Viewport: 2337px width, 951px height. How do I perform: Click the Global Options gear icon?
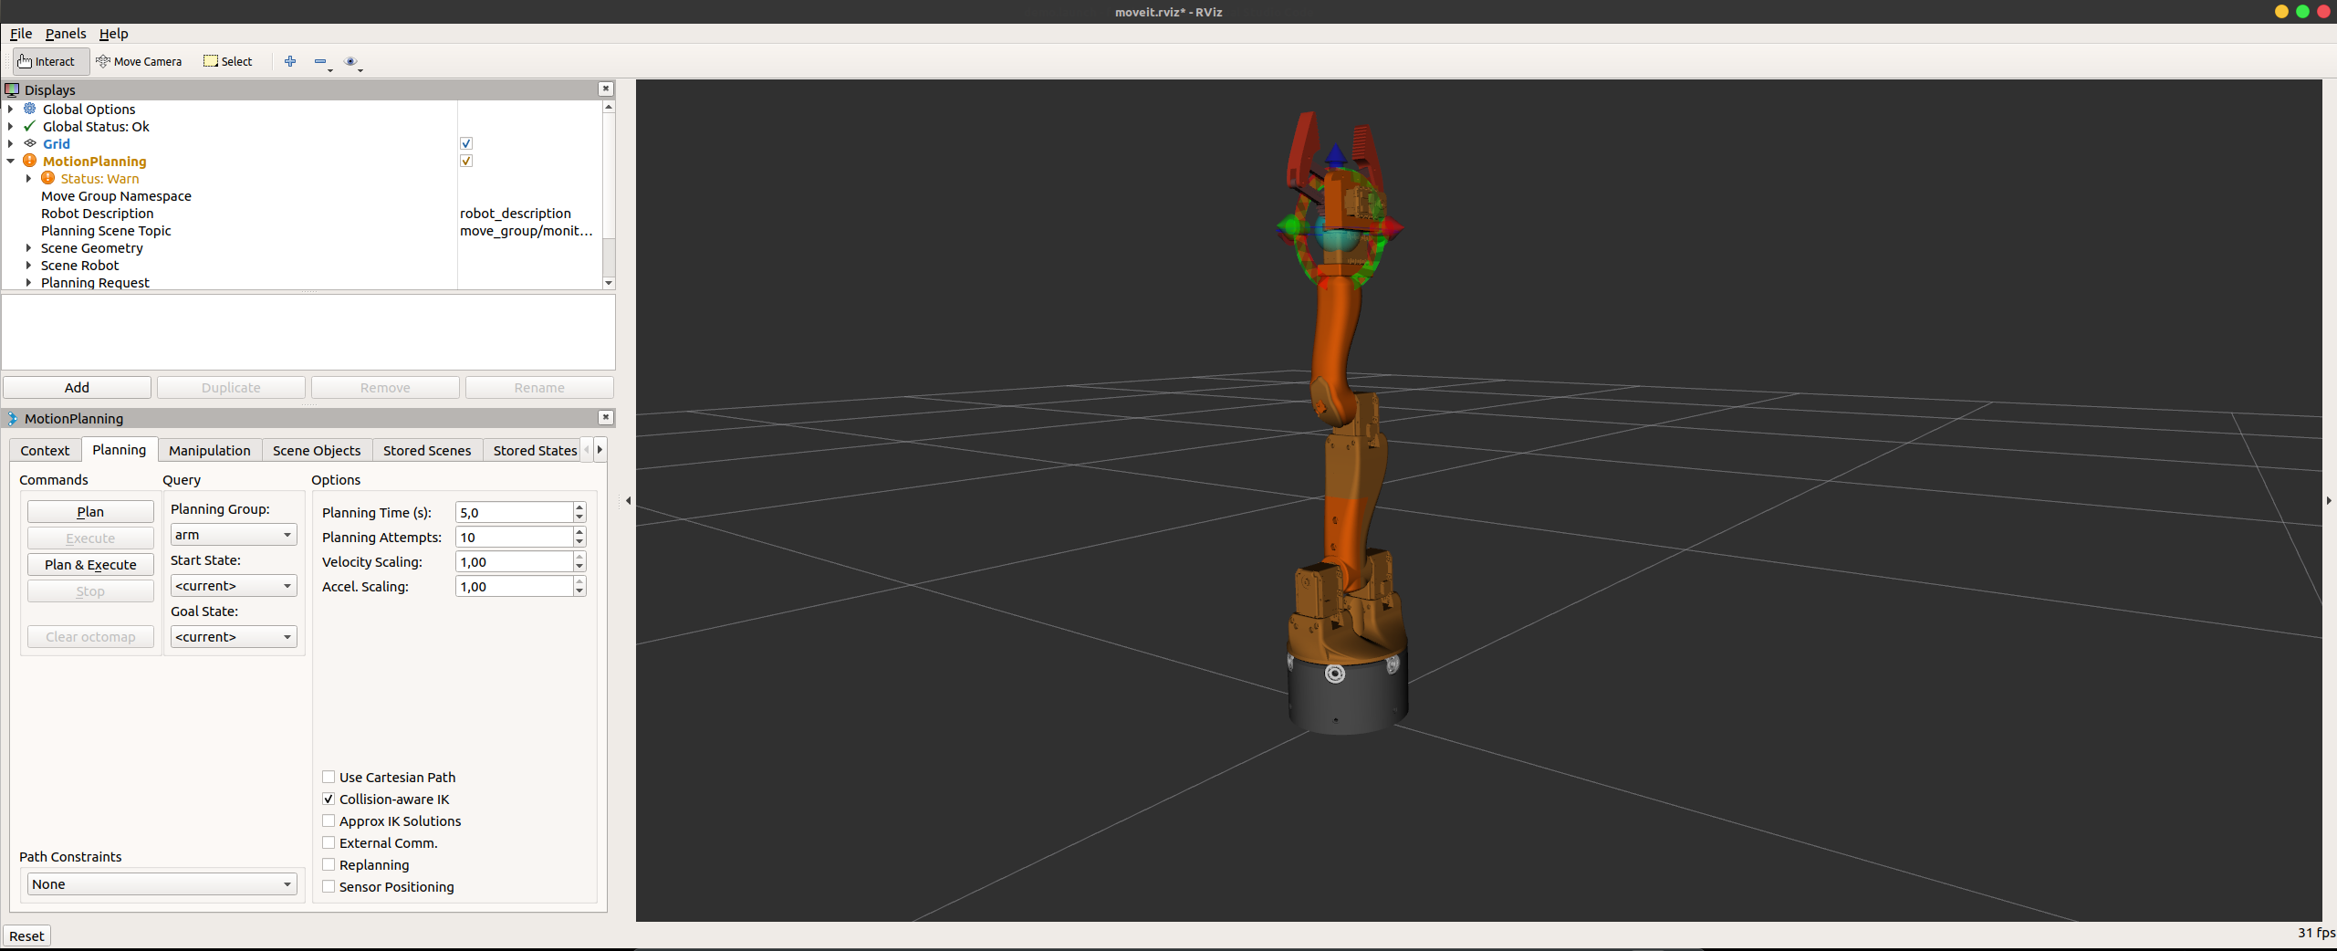(30, 109)
